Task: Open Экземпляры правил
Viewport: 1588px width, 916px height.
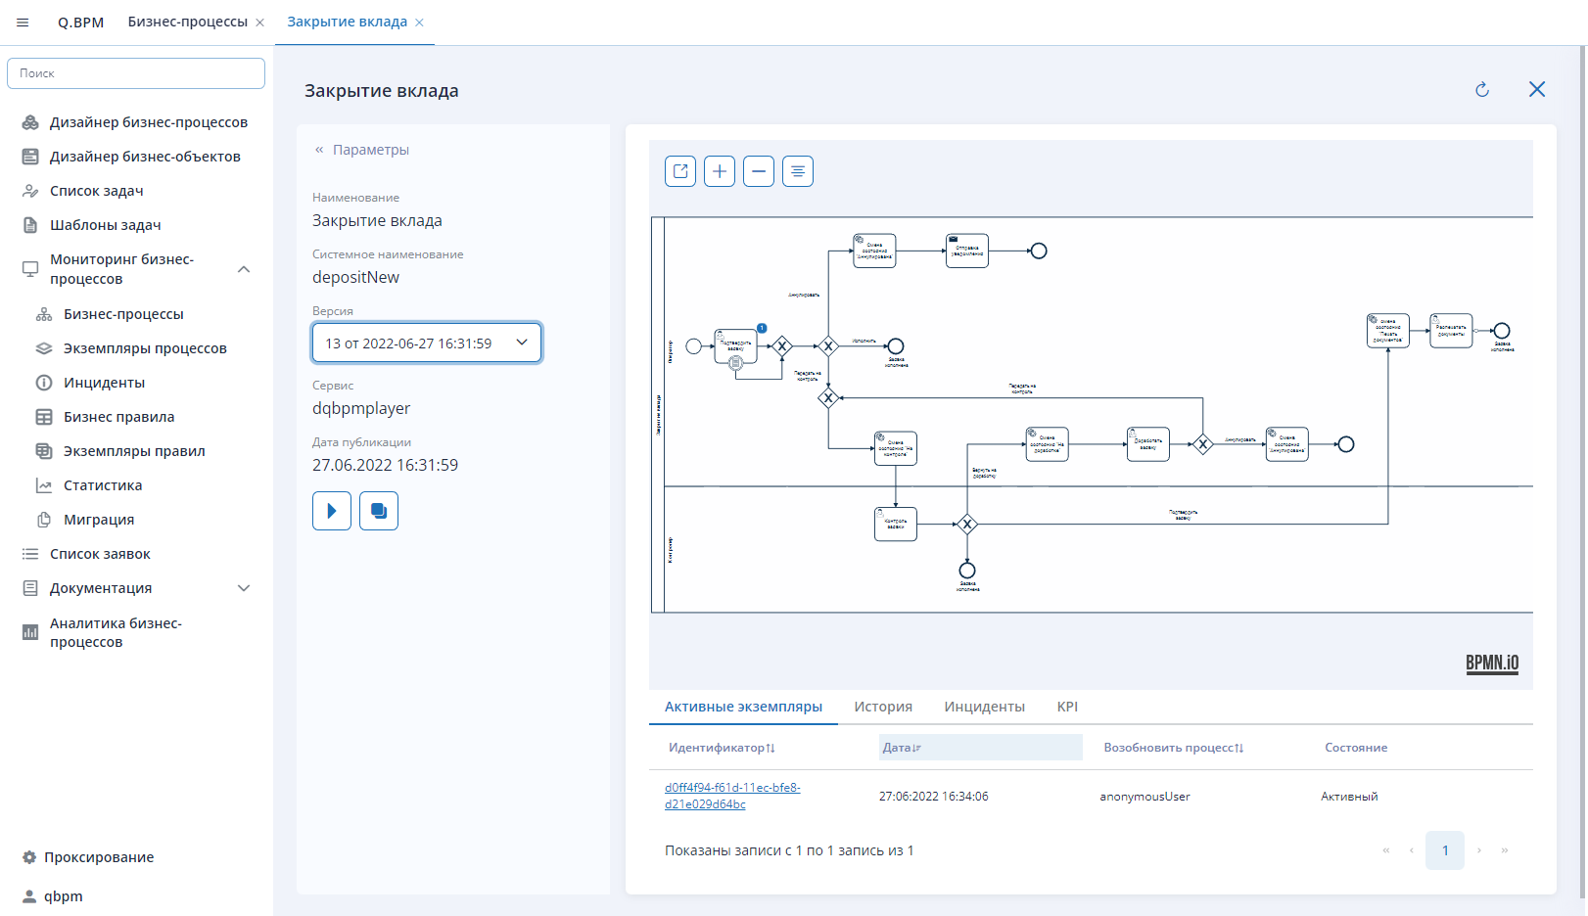Action: (x=136, y=451)
